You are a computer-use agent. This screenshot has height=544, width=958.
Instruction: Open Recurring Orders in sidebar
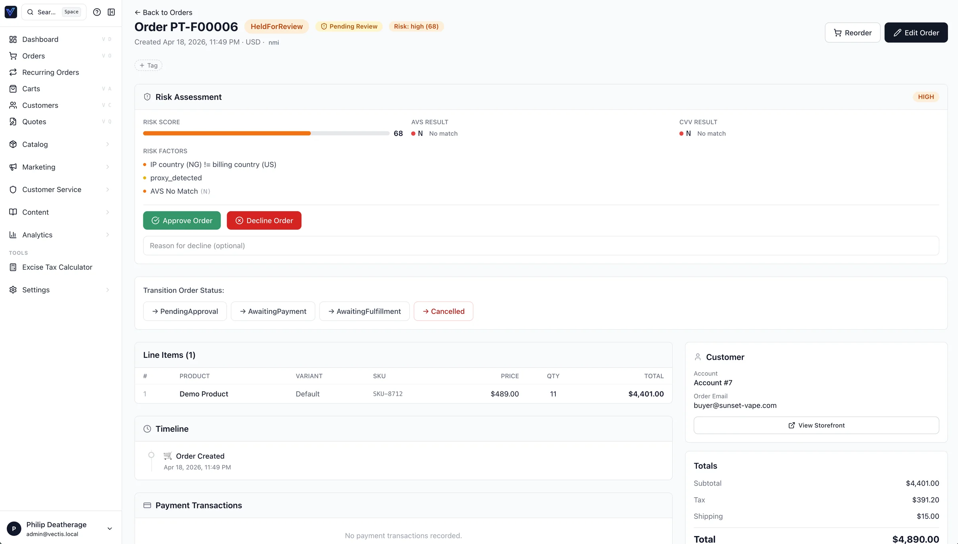point(50,72)
